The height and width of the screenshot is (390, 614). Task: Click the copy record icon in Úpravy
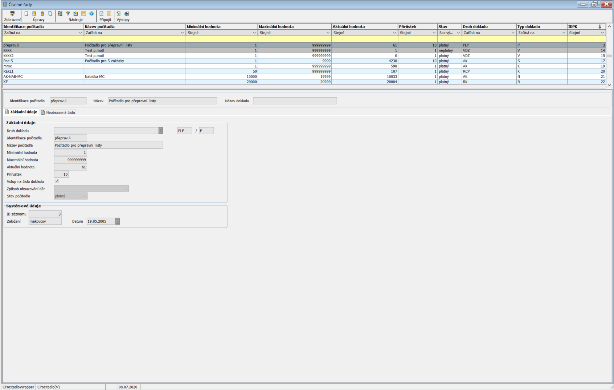[50, 14]
